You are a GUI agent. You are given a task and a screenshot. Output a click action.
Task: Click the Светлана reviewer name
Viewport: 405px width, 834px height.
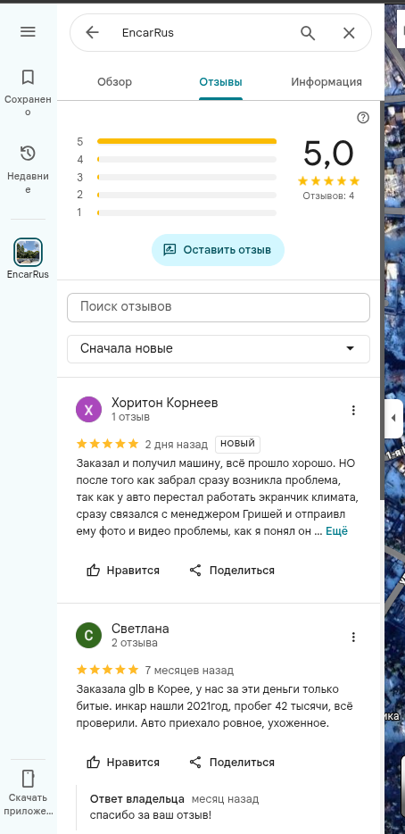point(140,629)
